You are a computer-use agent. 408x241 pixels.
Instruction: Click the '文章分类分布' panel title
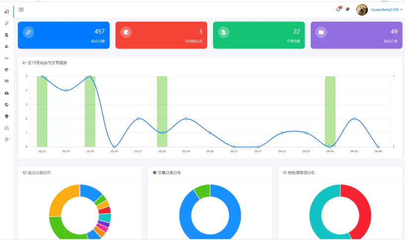pos(169,173)
